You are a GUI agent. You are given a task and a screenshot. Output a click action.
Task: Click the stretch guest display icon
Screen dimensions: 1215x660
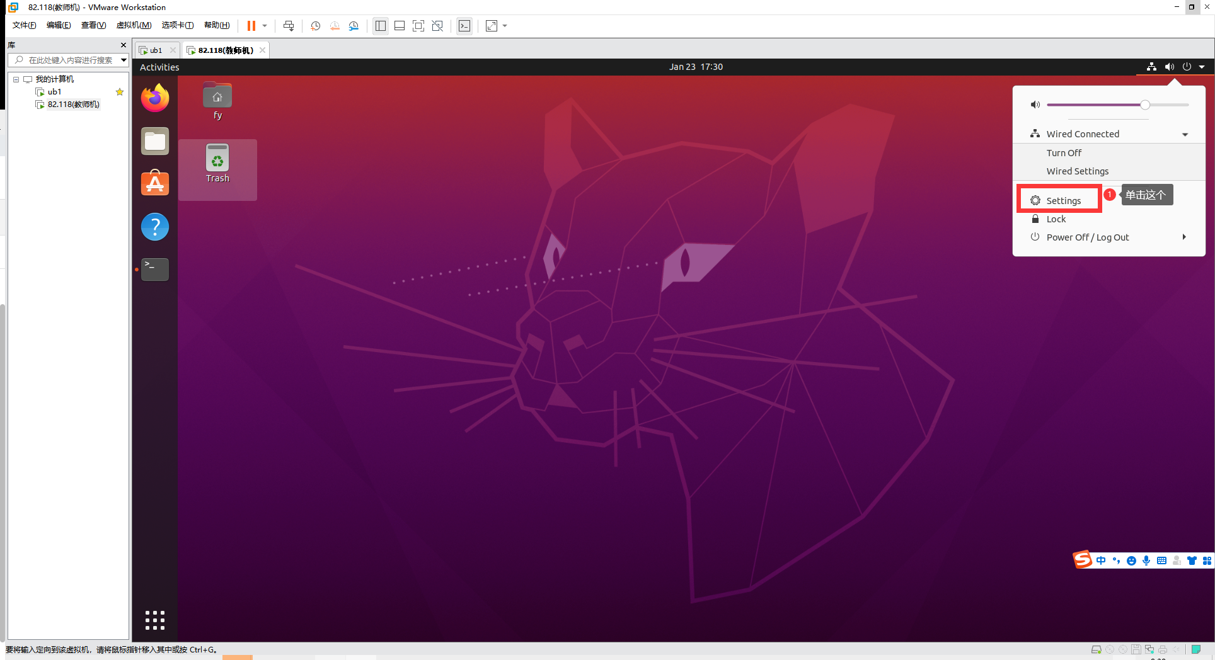492,26
